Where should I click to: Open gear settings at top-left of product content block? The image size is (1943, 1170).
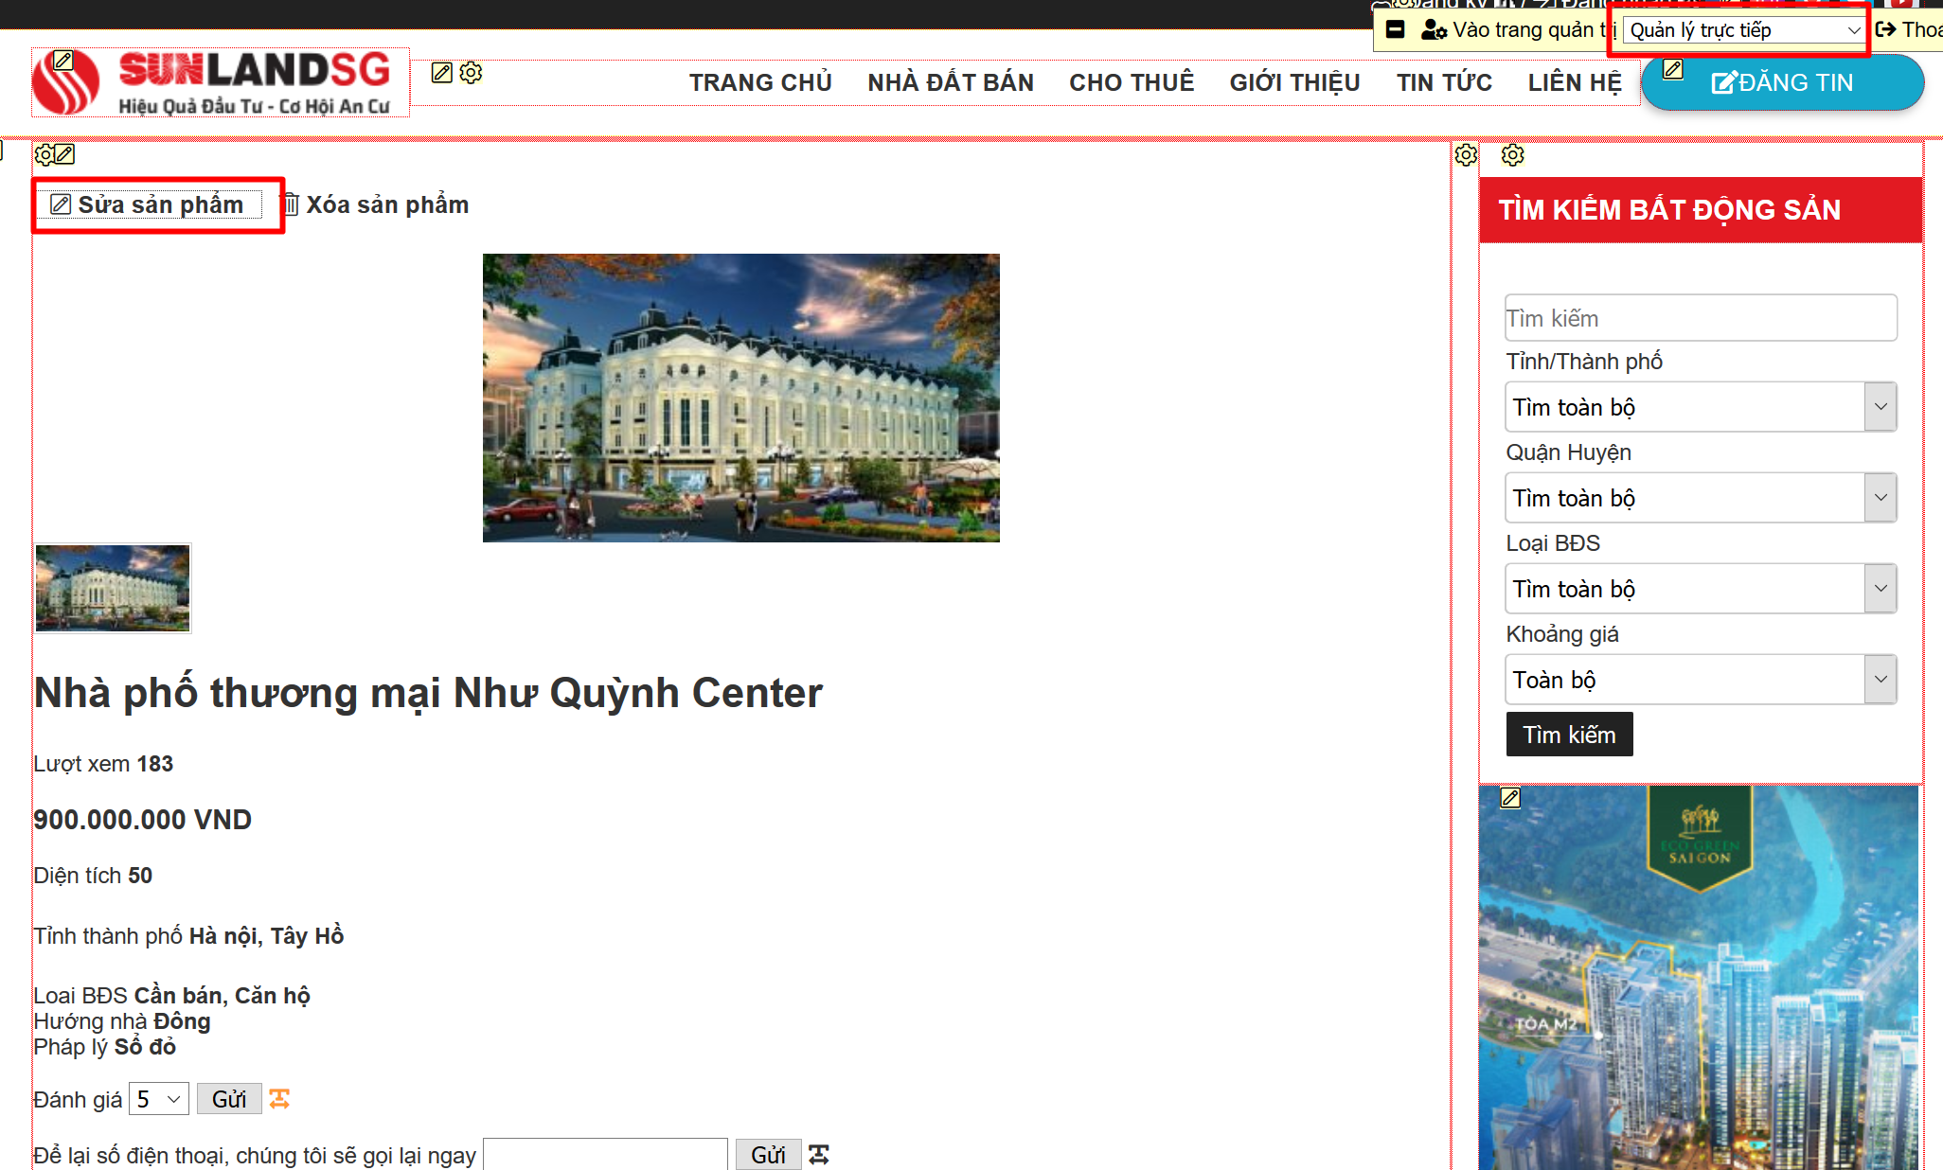click(44, 154)
